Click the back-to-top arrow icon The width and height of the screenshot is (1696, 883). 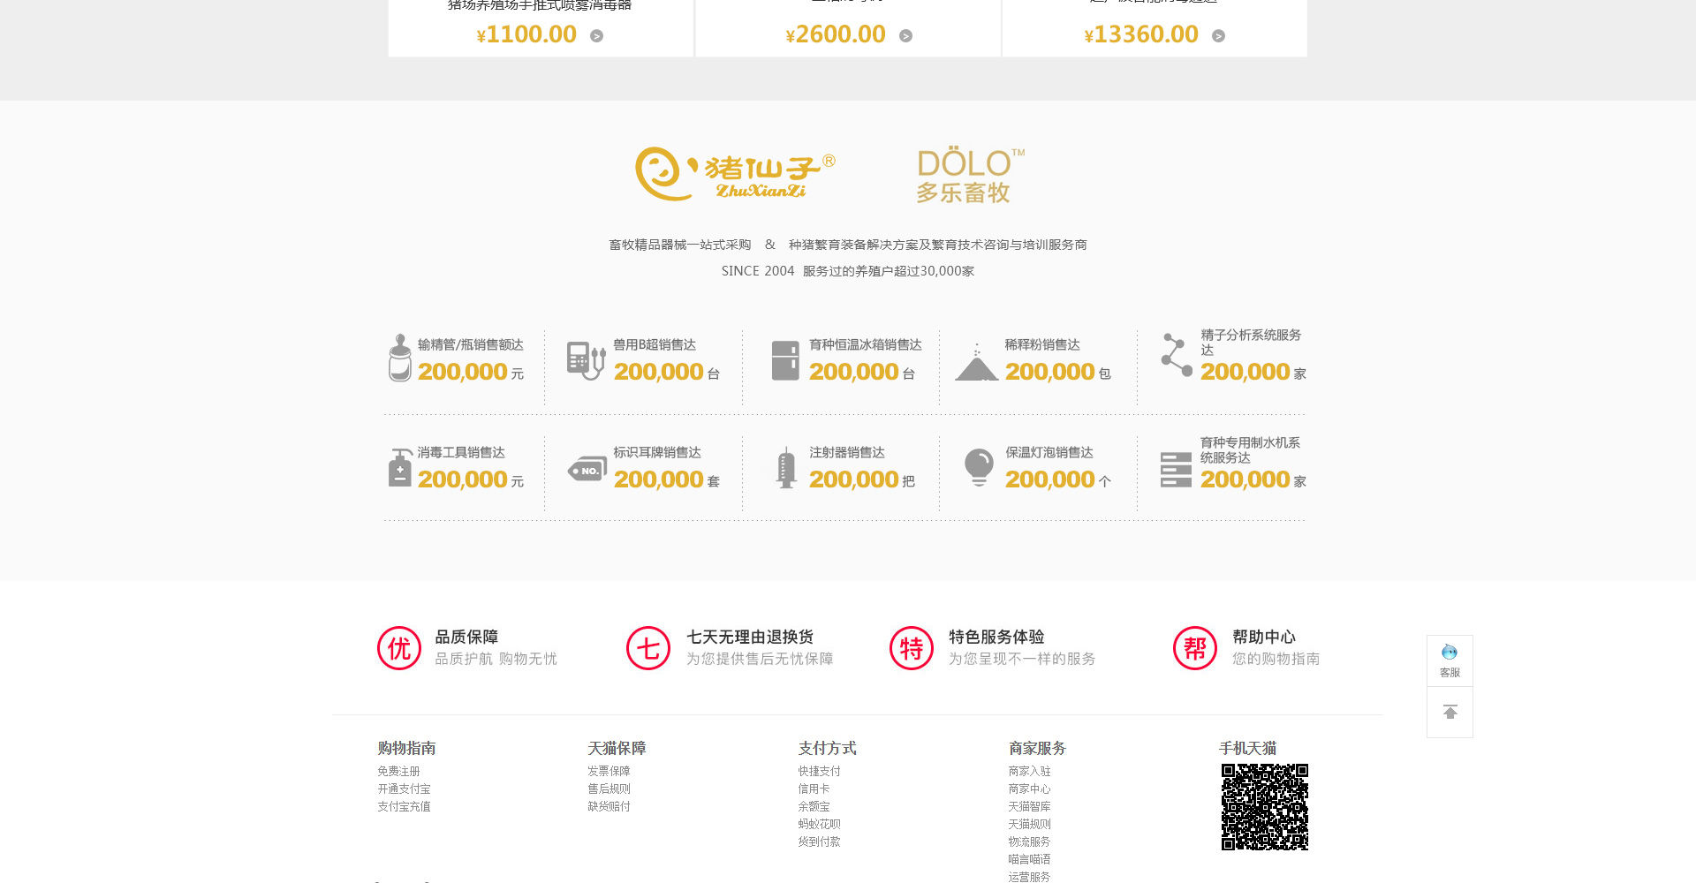pos(1450,712)
